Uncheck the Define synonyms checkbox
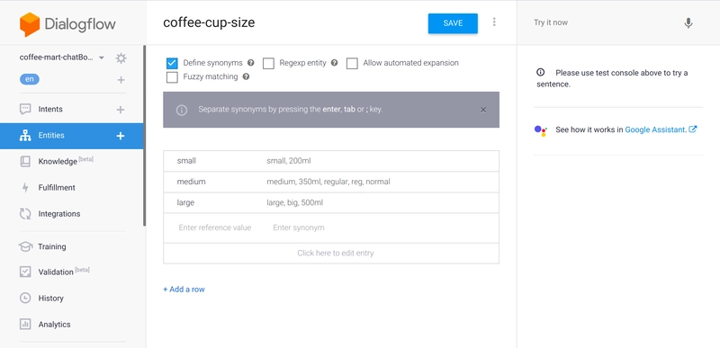The height and width of the screenshot is (348, 720). click(x=172, y=63)
